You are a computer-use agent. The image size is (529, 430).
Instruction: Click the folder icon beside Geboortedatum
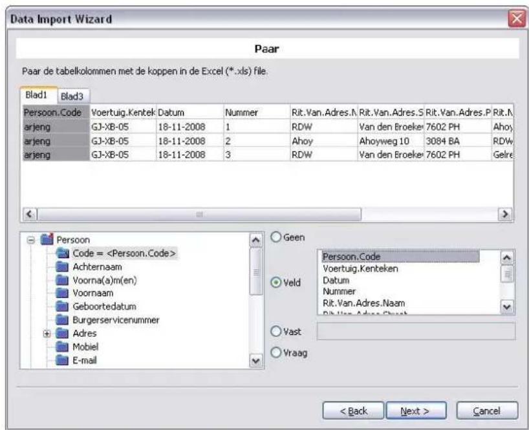pos(62,306)
